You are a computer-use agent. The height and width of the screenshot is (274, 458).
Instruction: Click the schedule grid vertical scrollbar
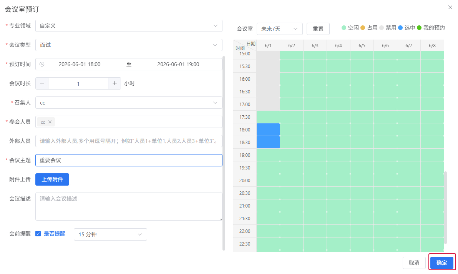coord(445,208)
